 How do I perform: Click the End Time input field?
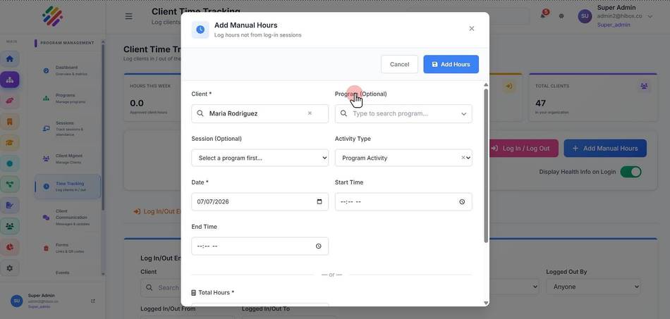click(260, 246)
